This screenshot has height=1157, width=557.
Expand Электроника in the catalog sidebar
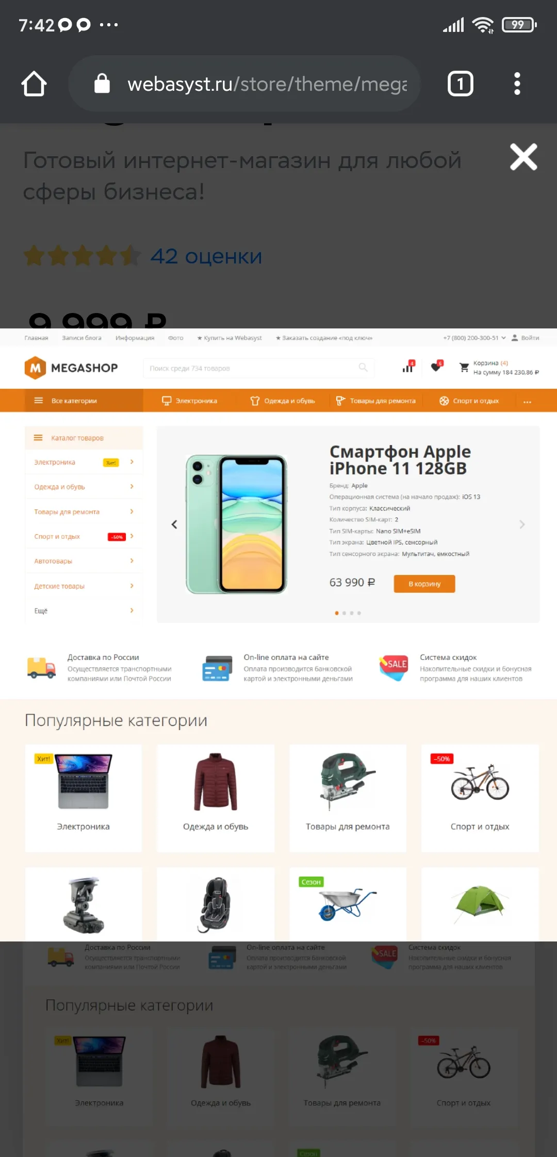[x=84, y=462]
